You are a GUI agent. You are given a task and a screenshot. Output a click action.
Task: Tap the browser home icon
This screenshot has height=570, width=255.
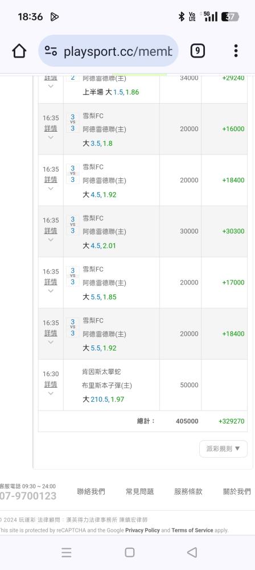(19, 51)
